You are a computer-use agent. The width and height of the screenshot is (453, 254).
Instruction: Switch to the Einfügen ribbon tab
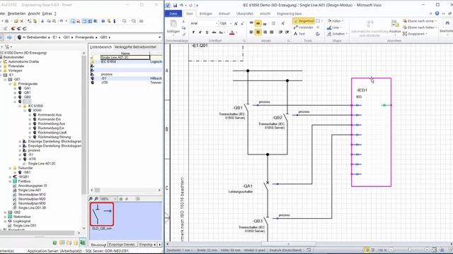[206, 13]
